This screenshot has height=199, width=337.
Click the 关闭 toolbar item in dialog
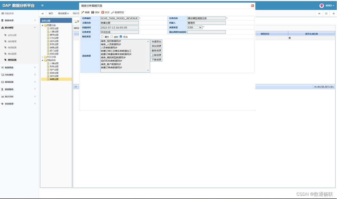[105, 12]
